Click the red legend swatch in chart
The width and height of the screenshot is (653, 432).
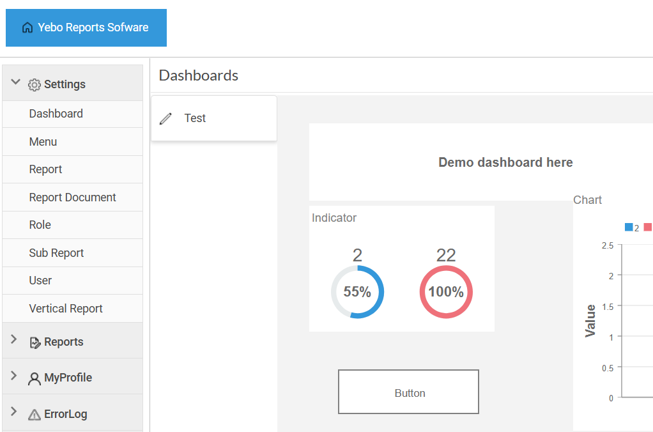[648, 227]
